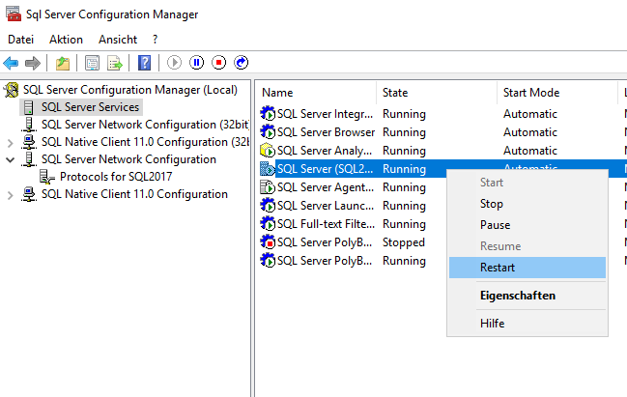Screen dimensions: 627x397
Task: Expand the SQL Native Client 11.0 Configuration node
Action: click(x=11, y=195)
